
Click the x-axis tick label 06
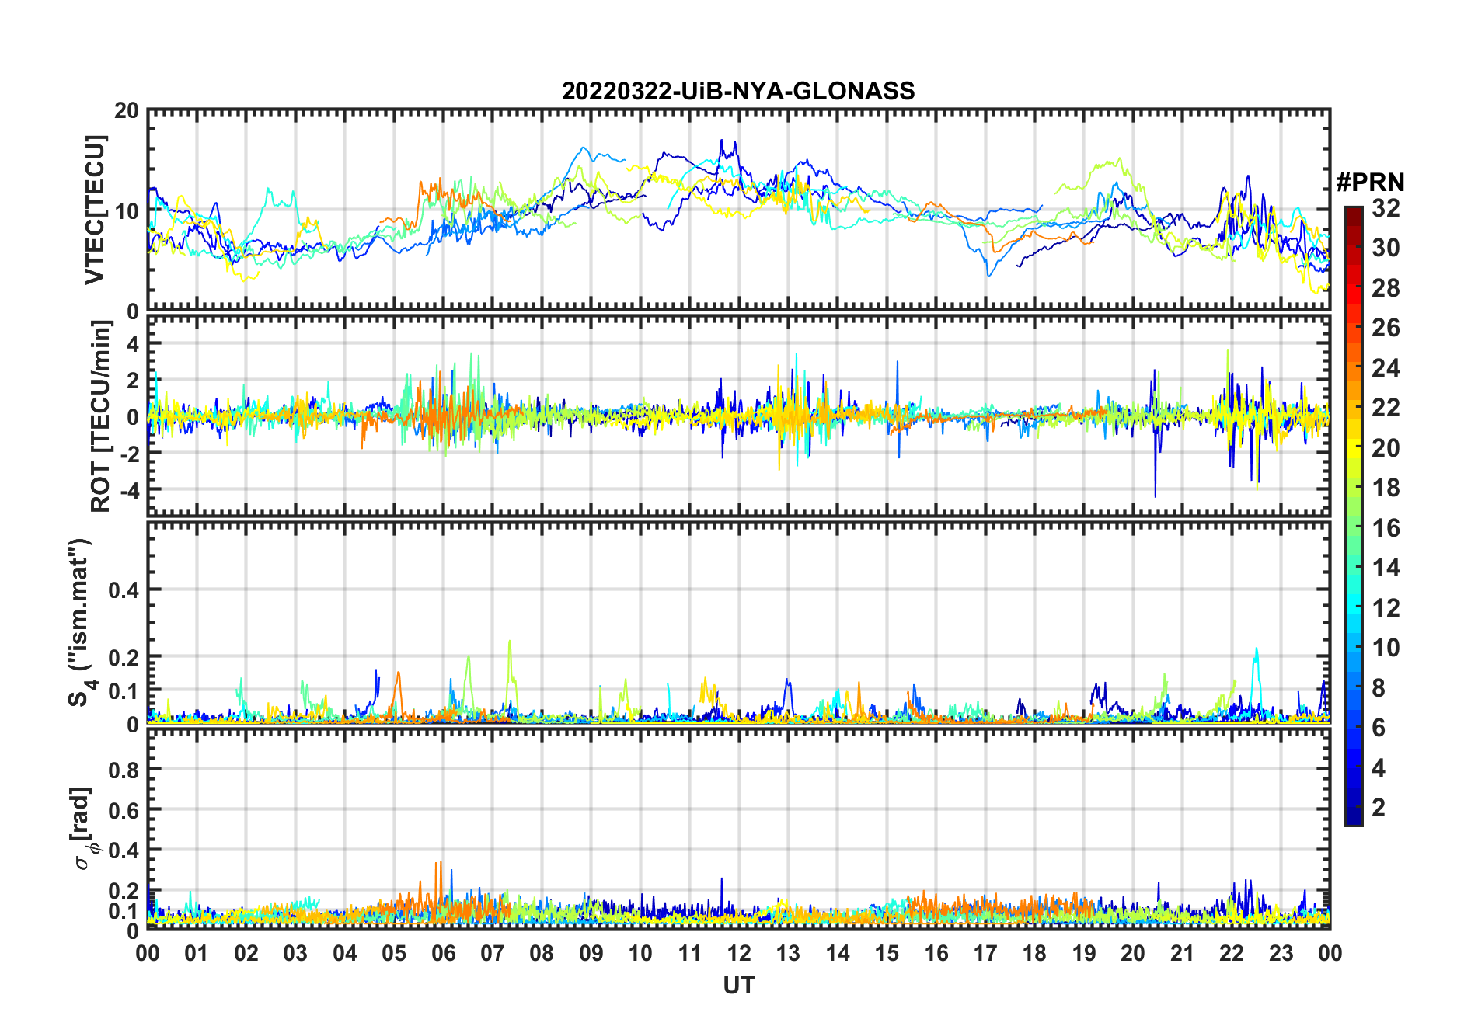tap(443, 953)
